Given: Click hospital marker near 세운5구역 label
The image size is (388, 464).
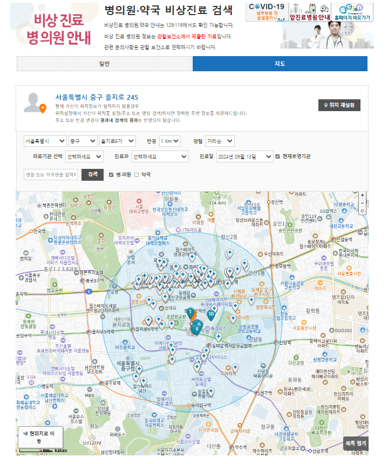Looking at the screenshot, I should (148, 320).
